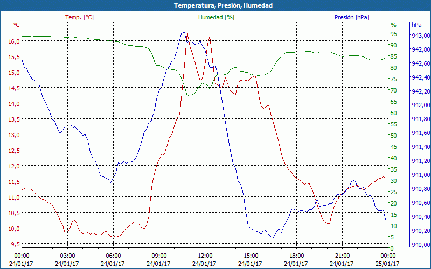Click the '943,00' pressure axis value
Viewport: 431px width, 269px height.
pos(421,36)
